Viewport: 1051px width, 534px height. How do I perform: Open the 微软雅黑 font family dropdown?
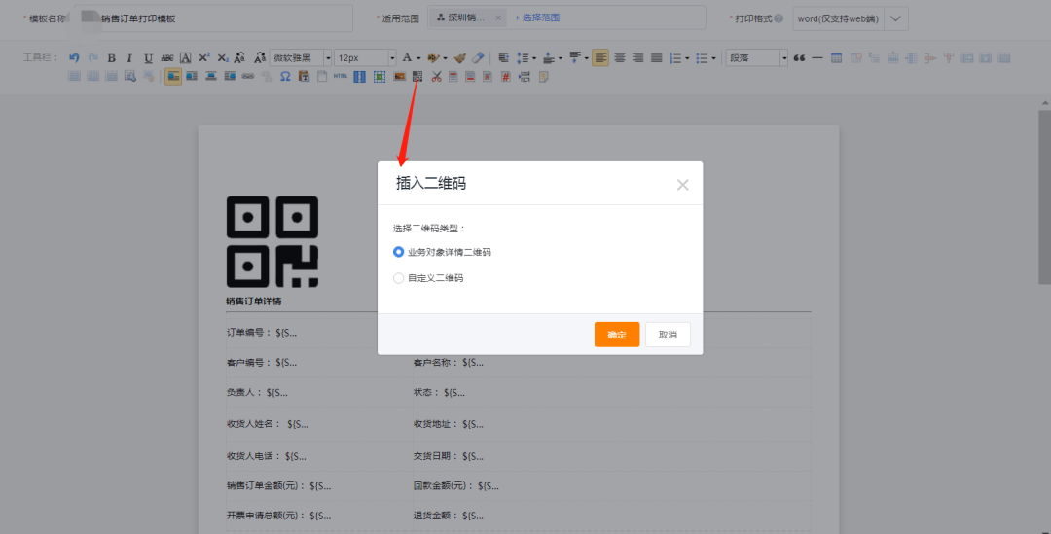click(301, 58)
